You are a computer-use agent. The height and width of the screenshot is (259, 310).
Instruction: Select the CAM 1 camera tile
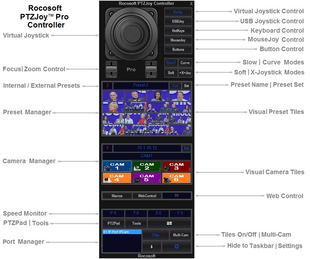(x=117, y=166)
